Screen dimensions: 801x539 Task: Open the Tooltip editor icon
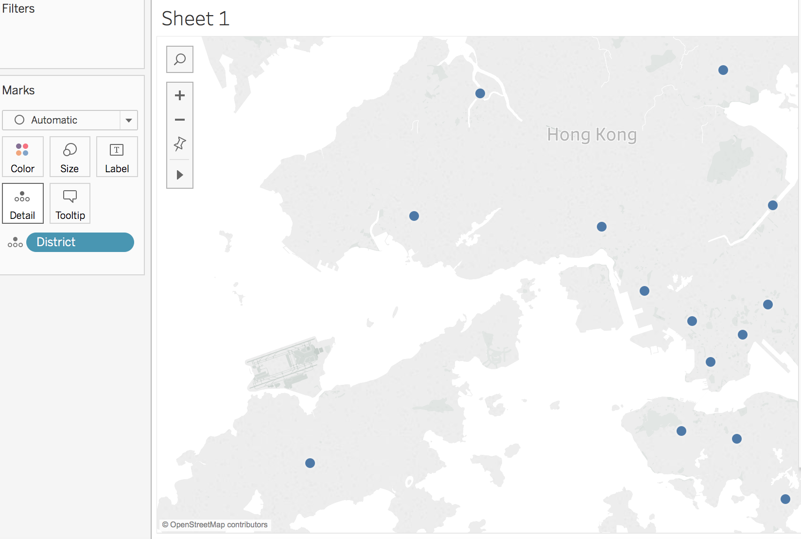(x=70, y=203)
